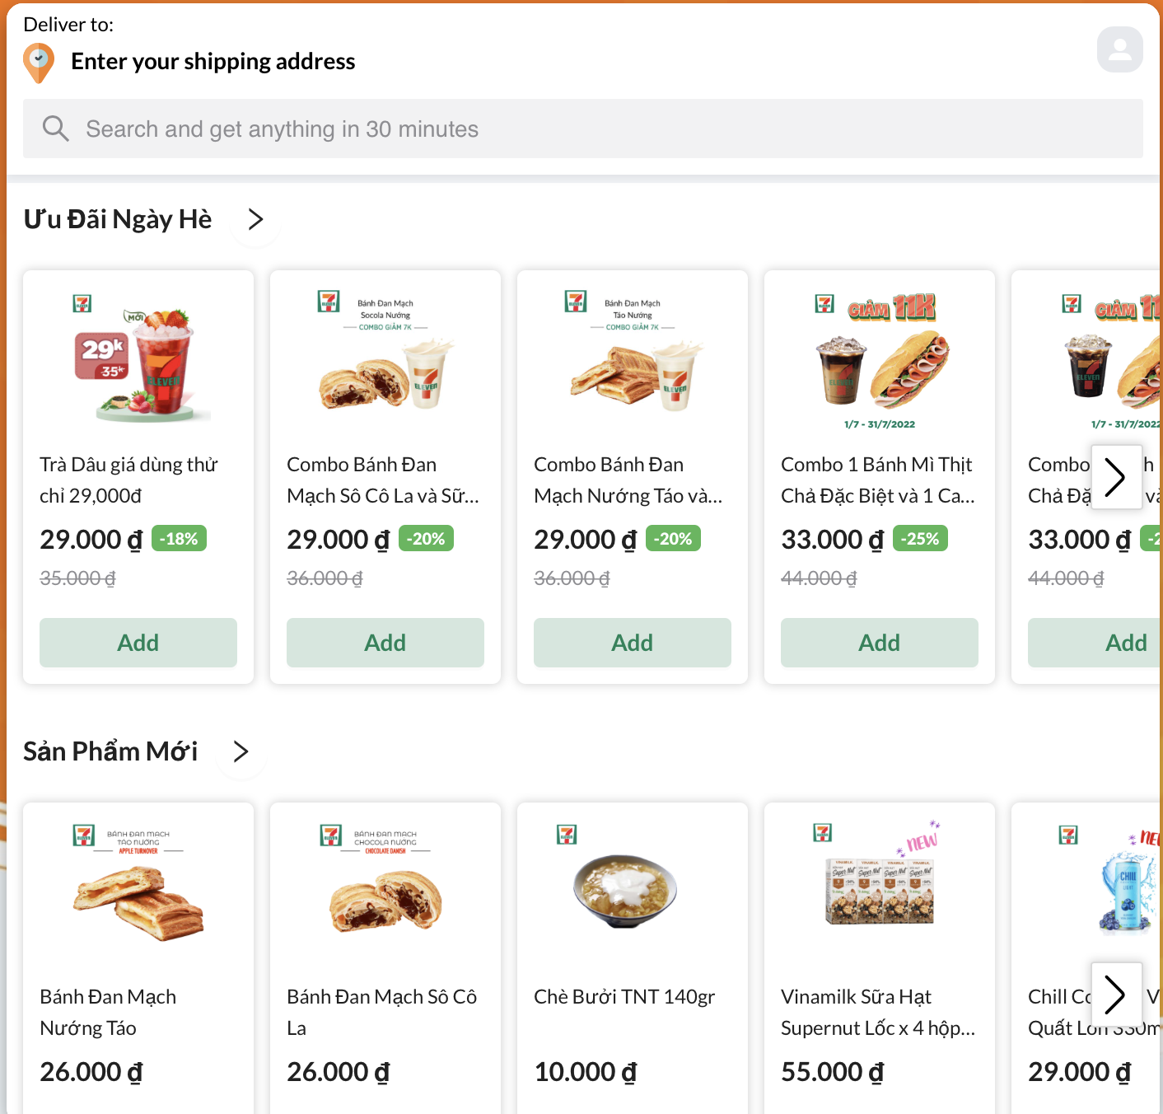Add Combo Bánh Đan Mạch Nướng Táo
This screenshot has width=1163, height=1114.
click(x=633, y=643)
